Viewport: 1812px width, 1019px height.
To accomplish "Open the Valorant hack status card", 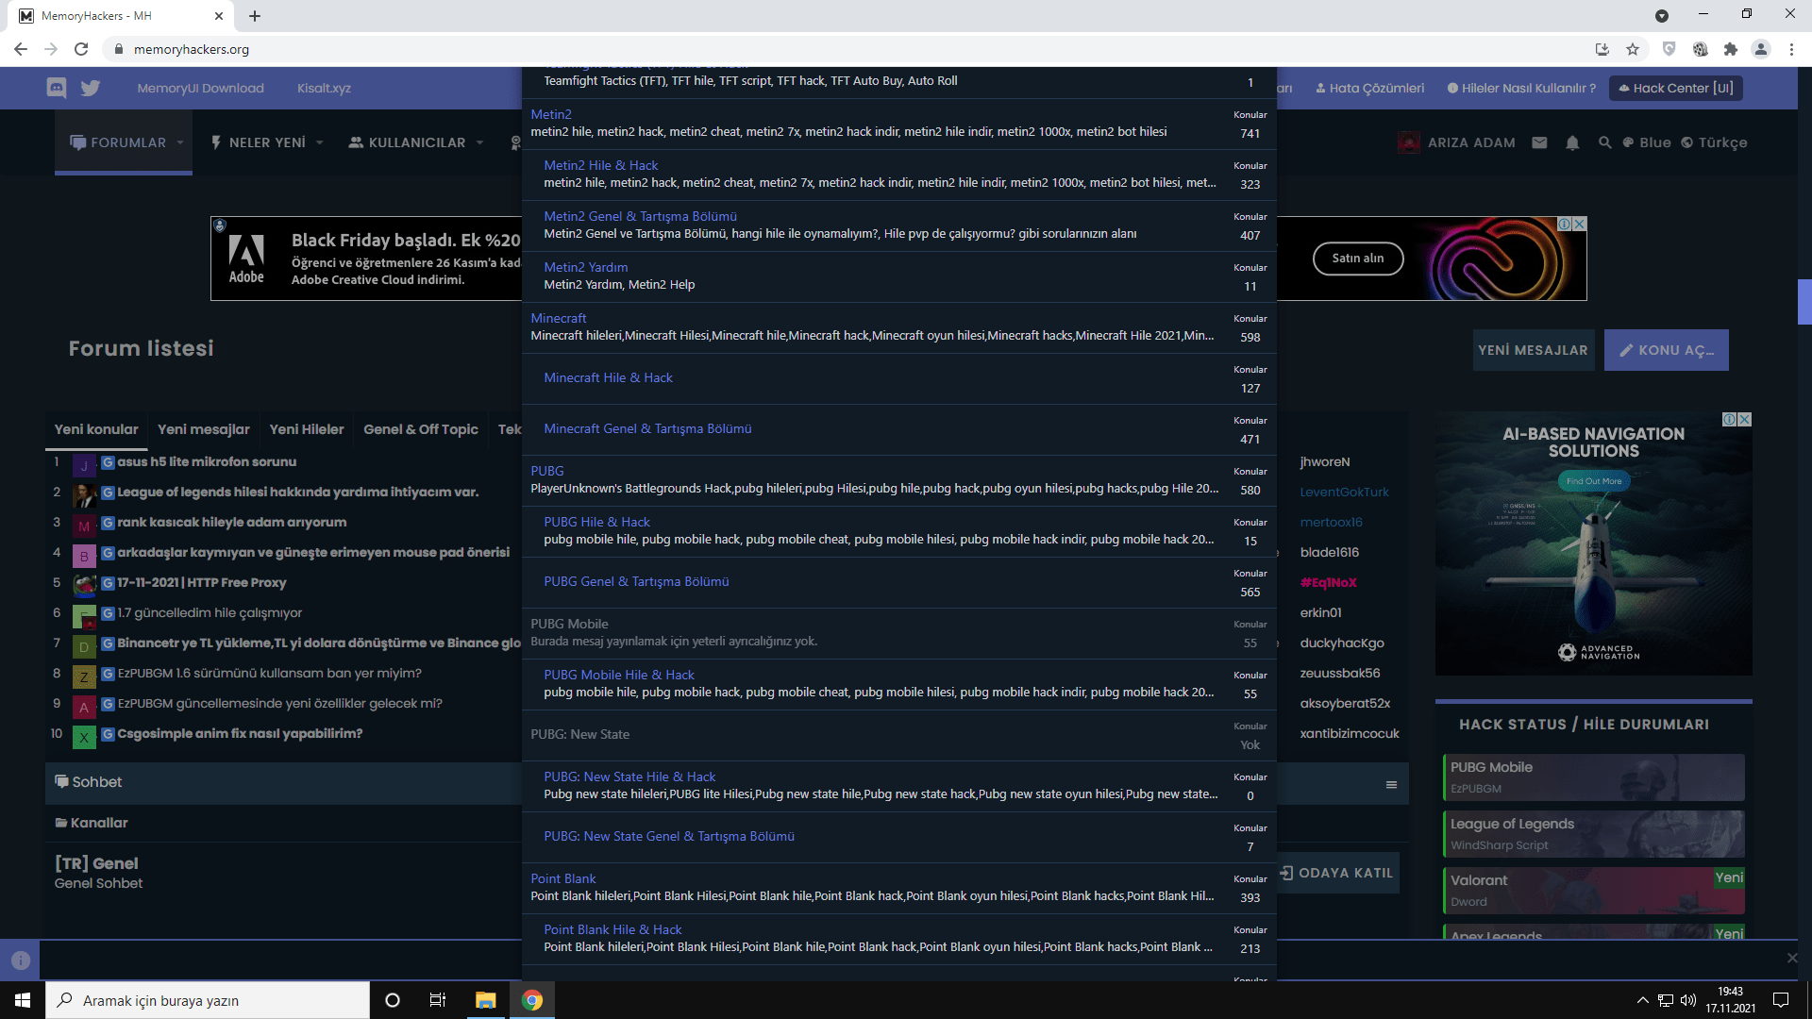I will [x=1594, y=891].
